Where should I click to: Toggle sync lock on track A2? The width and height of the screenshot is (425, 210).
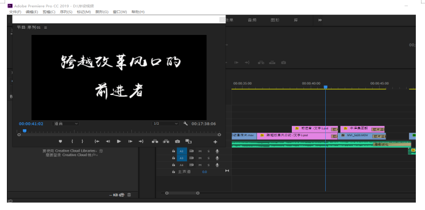point(192,151)
